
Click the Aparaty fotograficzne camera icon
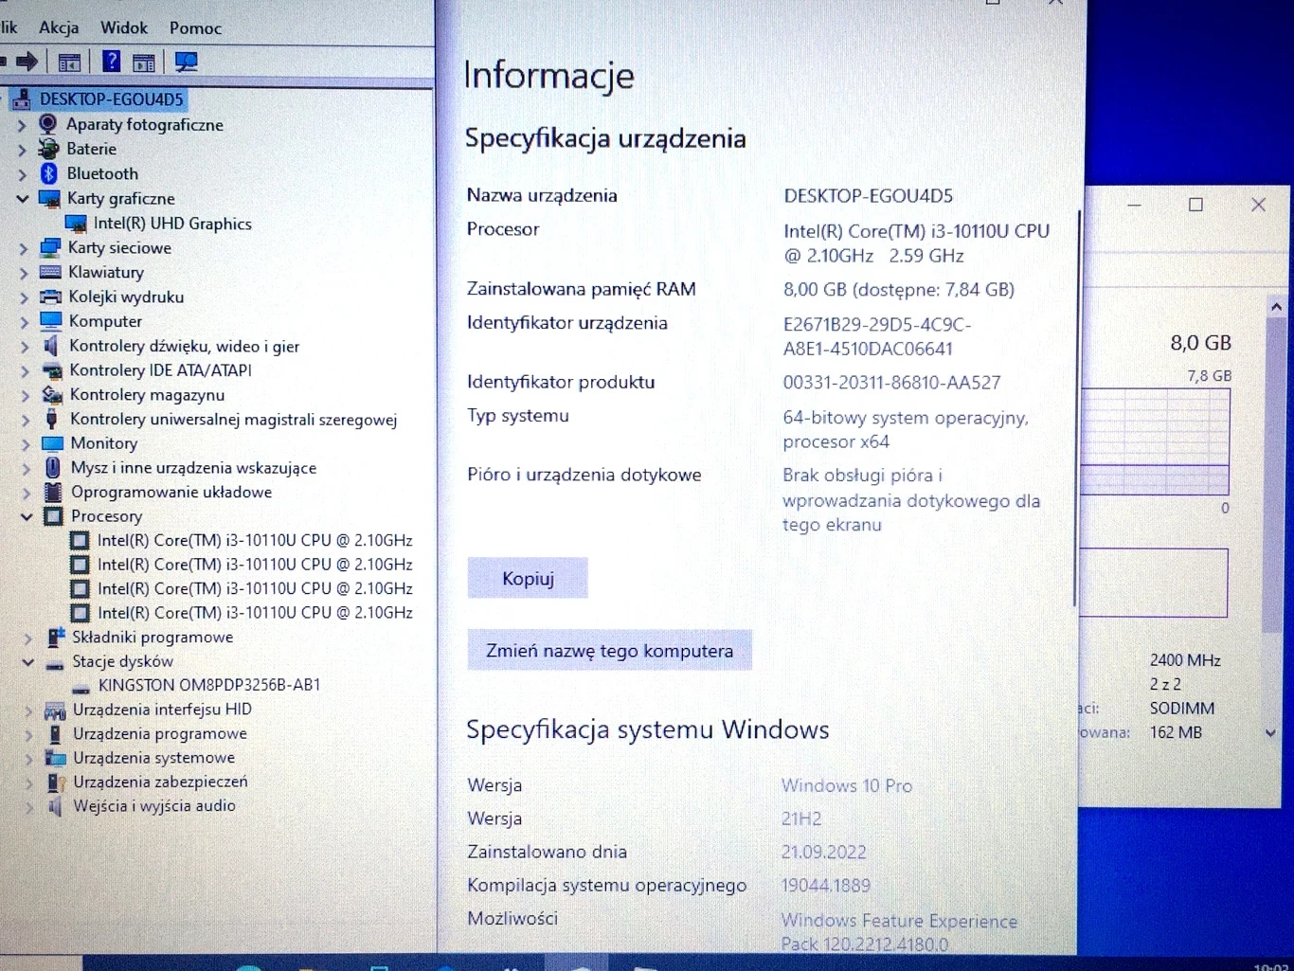[47, 124]
